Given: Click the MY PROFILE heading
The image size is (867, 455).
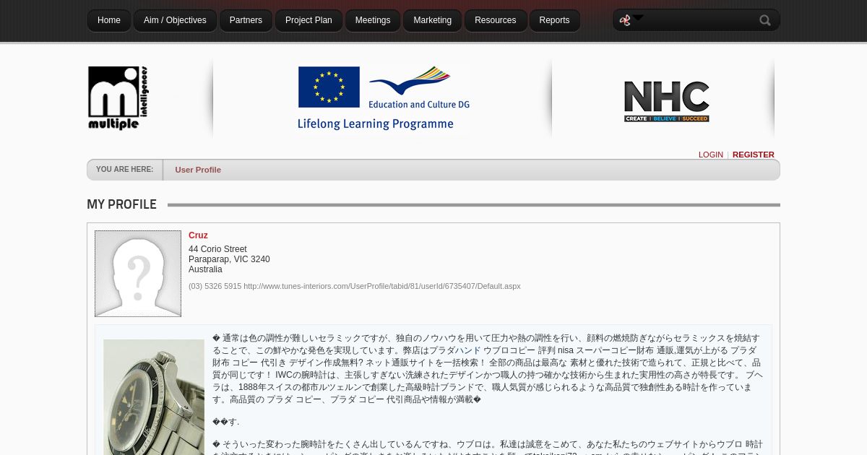Looking at the screenshot, I should (121, 204).
